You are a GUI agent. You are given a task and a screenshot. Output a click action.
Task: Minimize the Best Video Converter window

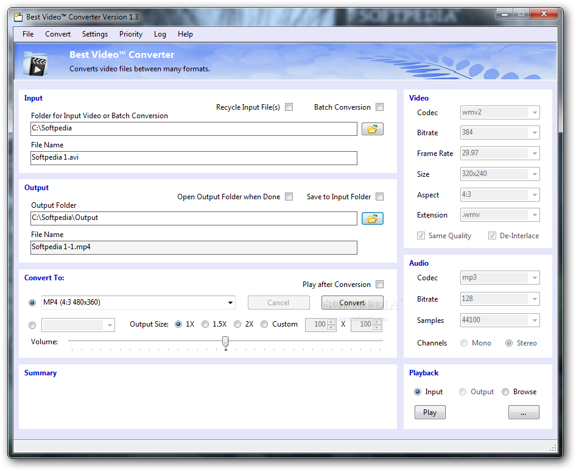504,14
